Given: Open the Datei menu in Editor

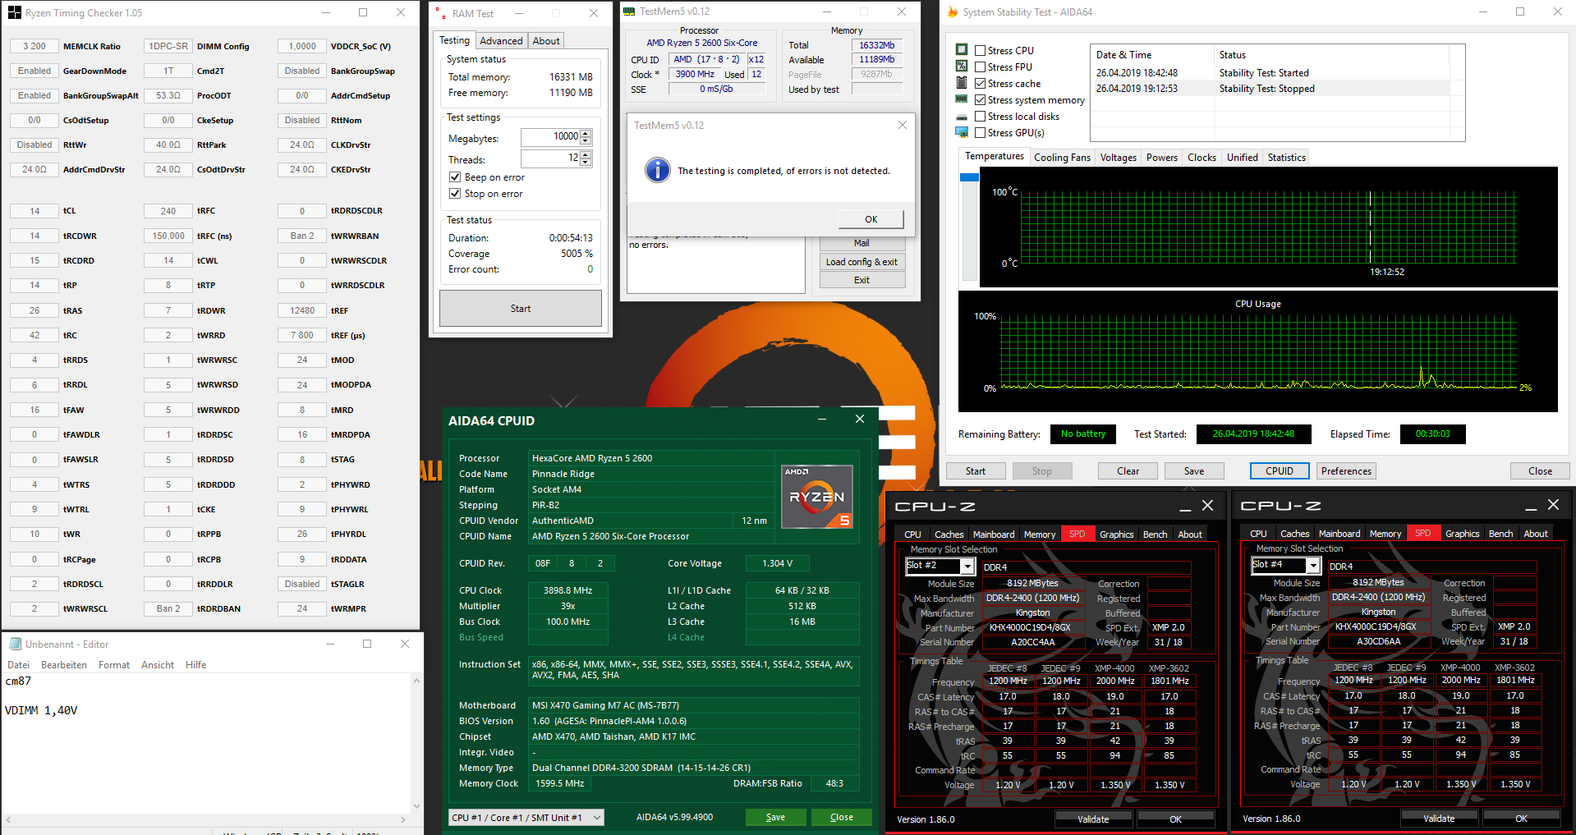Looking at the screenshot, I should coord(18,665).
